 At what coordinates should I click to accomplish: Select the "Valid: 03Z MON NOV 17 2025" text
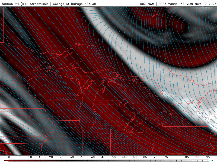click(x=192, y=4)
